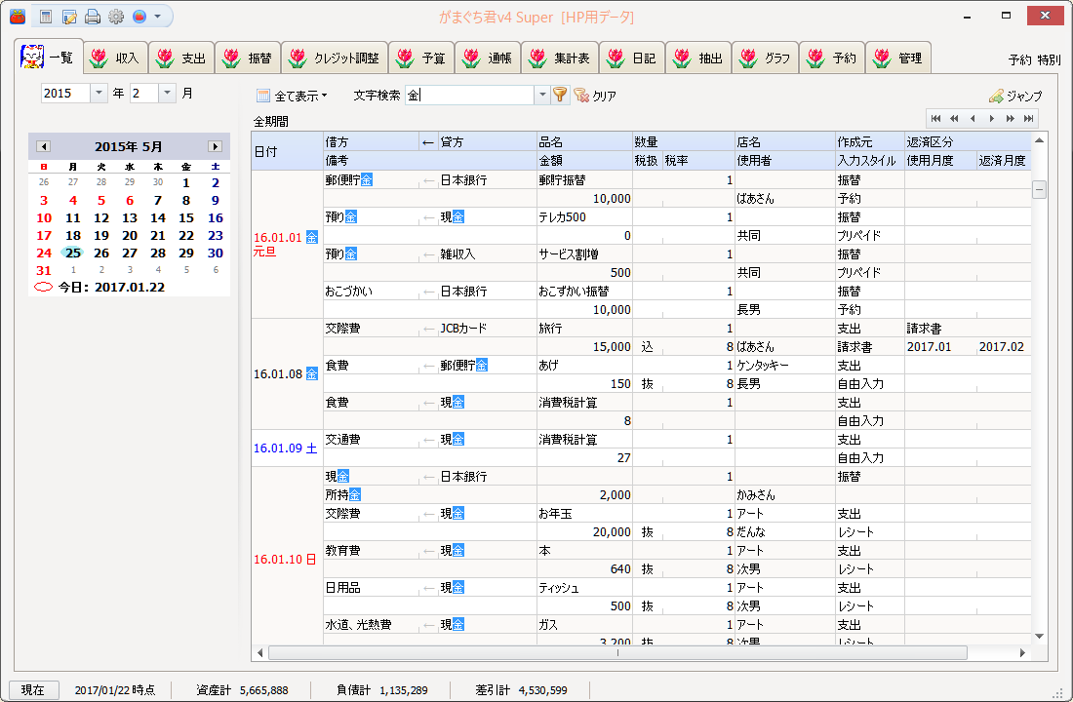1073x702 pixels.
Task: Switch to the 一覧 tab
Action: click(49, 57)
